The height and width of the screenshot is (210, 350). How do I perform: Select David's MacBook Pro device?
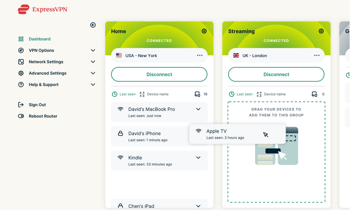coord(159,112)
